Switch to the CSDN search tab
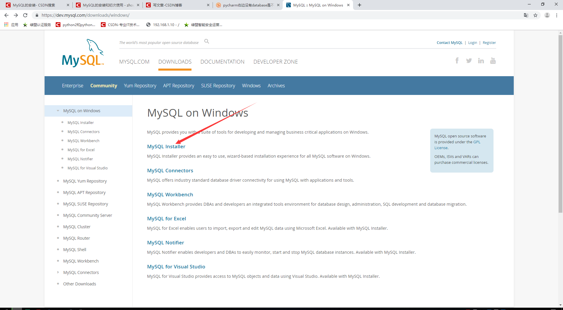 coord(38,5)
